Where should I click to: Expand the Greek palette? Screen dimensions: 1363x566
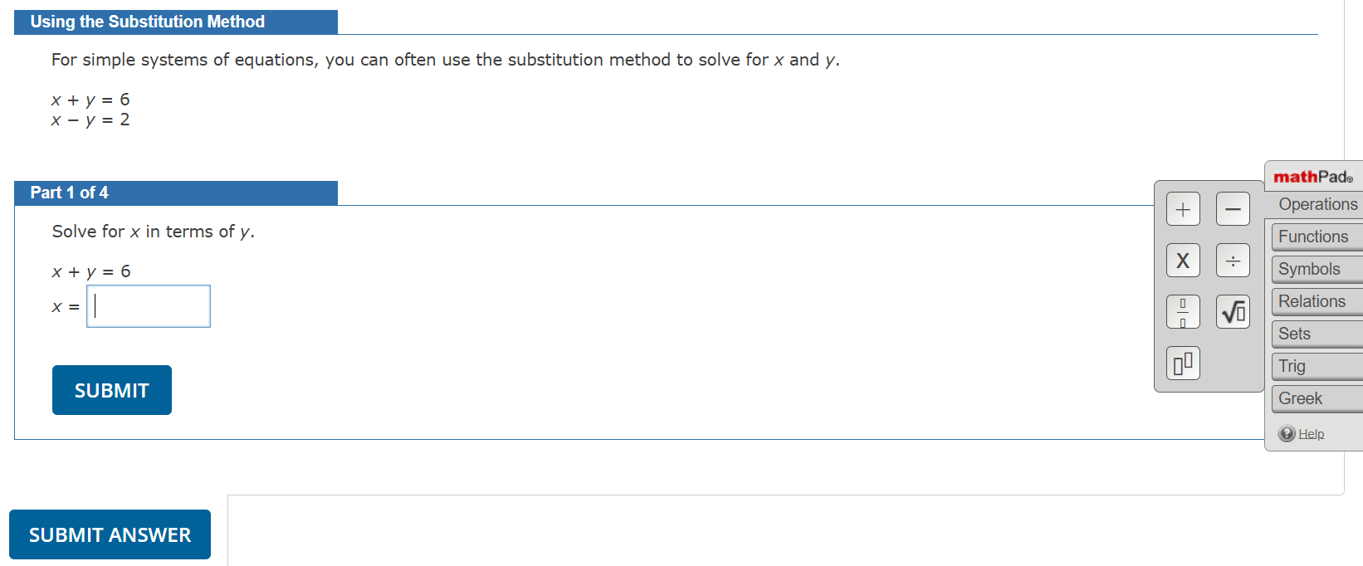(1315, 398)
